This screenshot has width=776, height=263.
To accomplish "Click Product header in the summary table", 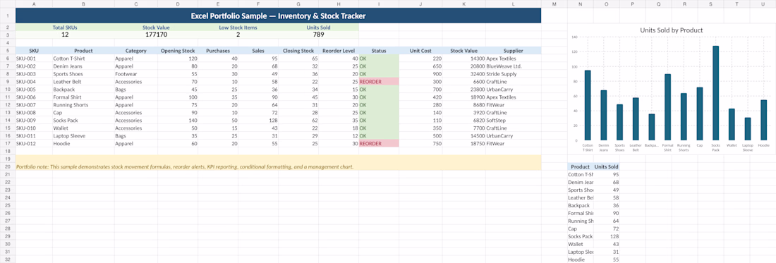I will [580, 166].
